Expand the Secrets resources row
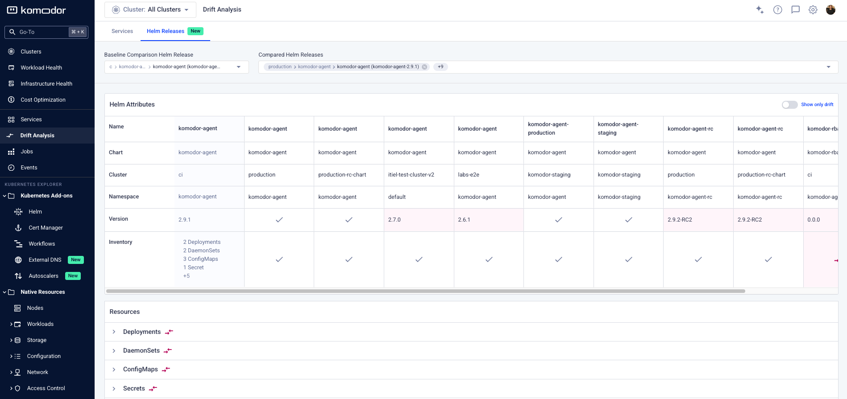847x399 pixels. pos(114,389)
